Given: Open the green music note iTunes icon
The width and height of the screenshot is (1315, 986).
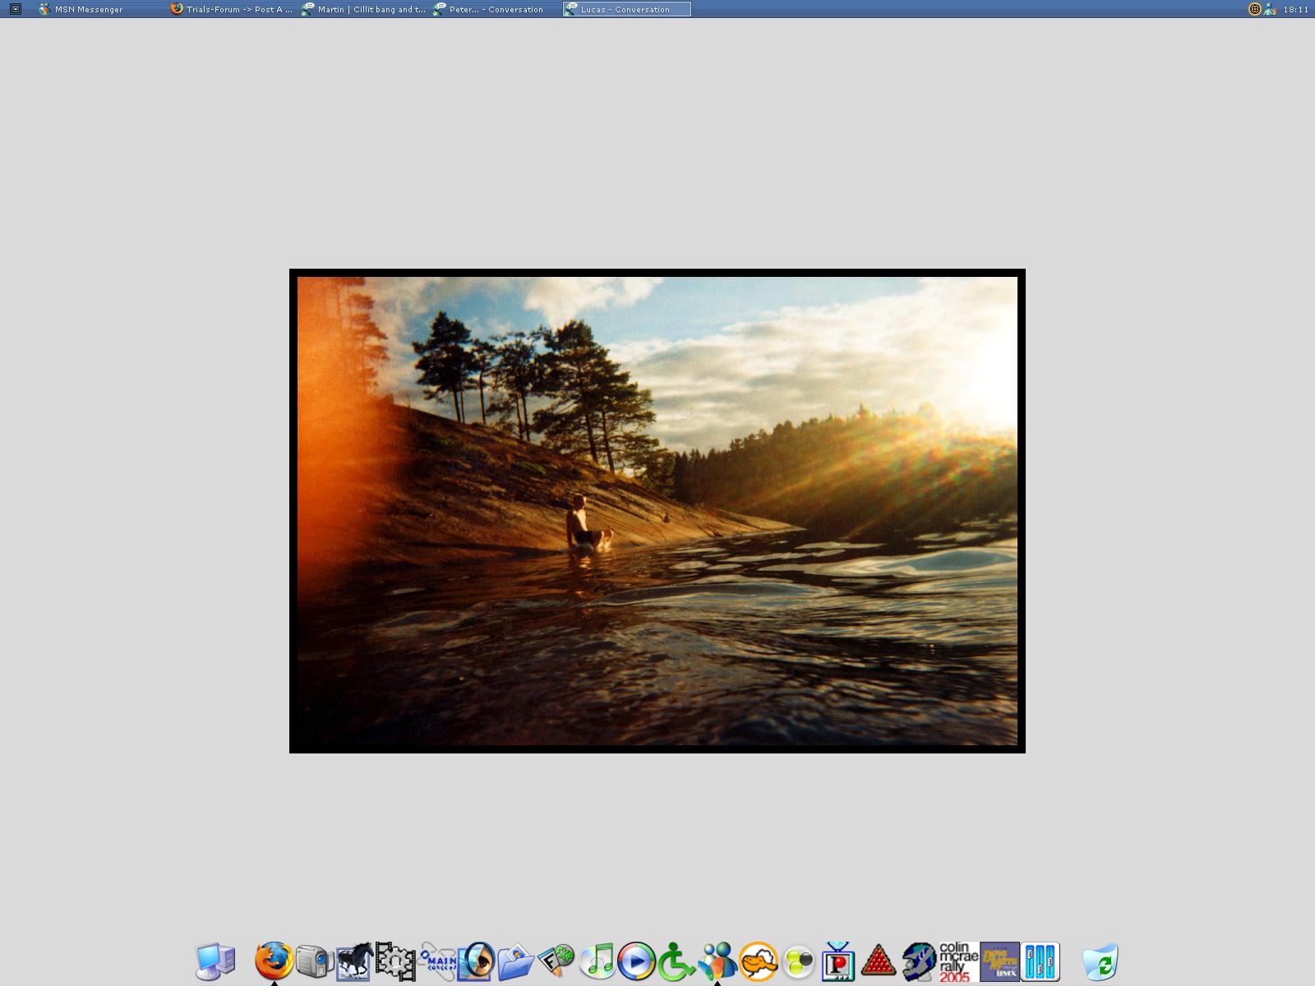Looking at the screenshot, I should pos(597,961).
